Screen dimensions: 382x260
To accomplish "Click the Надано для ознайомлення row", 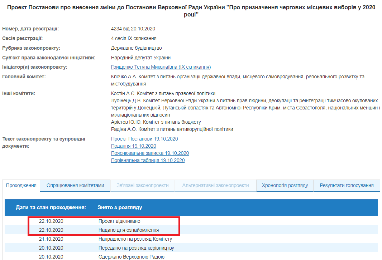I will tap(128, 230).
